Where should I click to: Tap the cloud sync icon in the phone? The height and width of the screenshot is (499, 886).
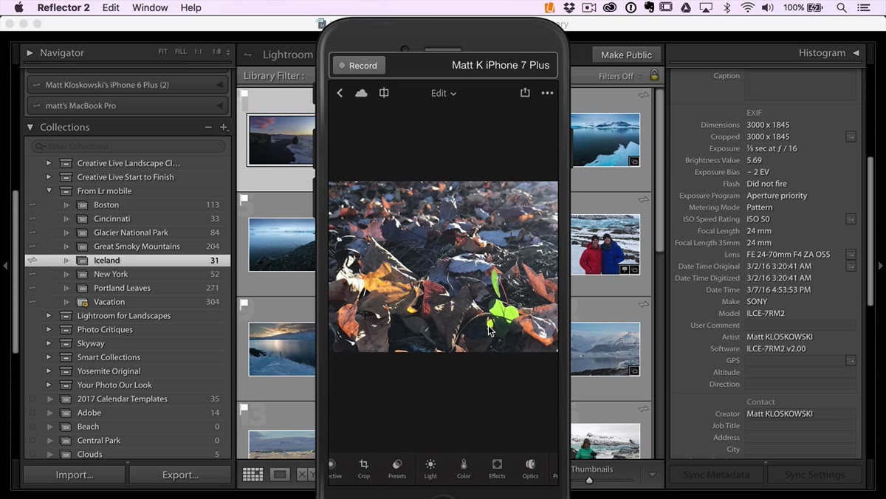(361, 93)
